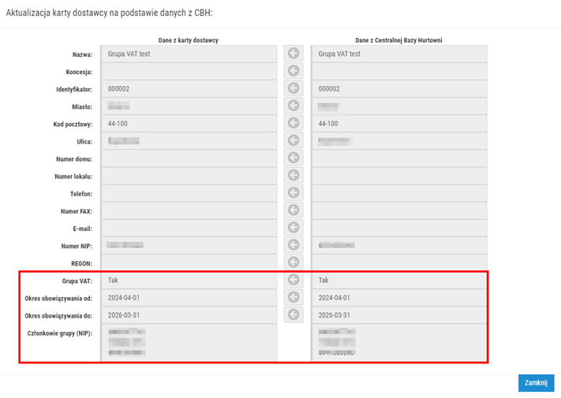Screen dimensions: 561x398
Task: Click supplier card Grupa VAT field
Action: (x=189, y=280)
